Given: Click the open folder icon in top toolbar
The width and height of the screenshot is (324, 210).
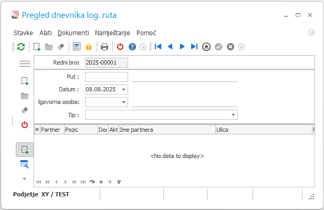Looking at the screenshot, I should (49, 47).
